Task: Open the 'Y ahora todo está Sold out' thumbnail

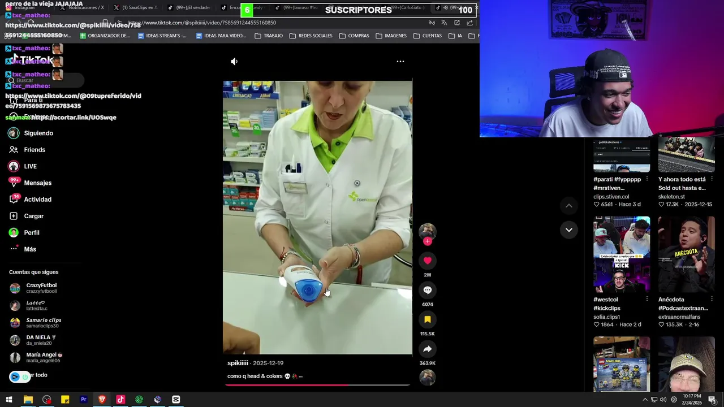Action: [687, 155]
